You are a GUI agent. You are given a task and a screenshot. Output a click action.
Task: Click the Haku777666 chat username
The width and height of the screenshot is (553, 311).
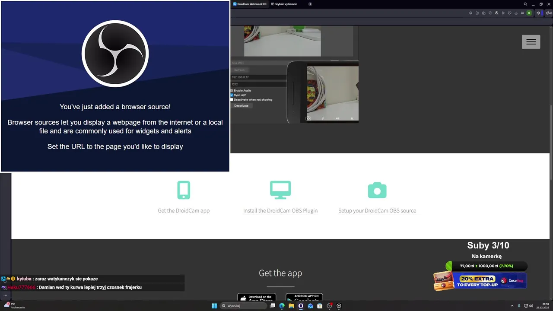[21, 287]
